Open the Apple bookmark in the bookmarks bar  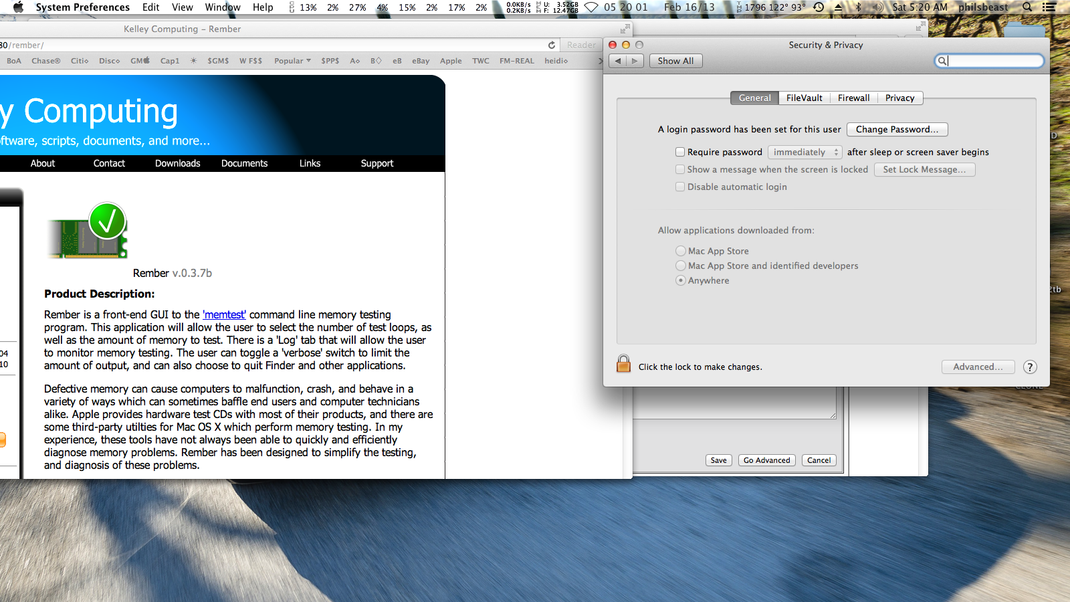451,61
